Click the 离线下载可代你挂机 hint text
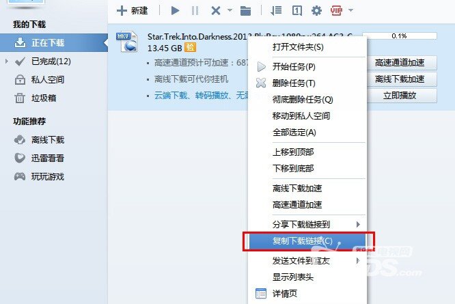Image resolution: width=455 pixels, height=304 pixels. 191,79
